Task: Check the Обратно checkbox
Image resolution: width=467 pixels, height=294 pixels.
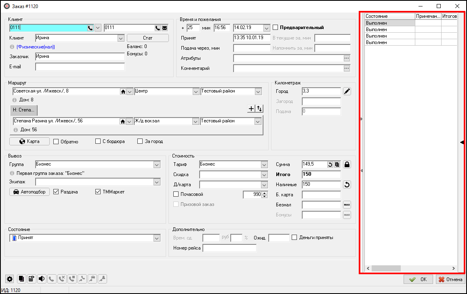Action: point(56,142)
